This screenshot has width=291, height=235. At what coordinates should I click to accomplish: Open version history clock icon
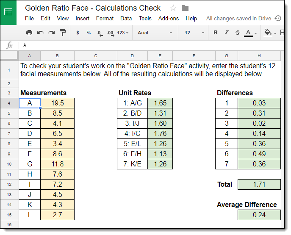click(278, 18)
